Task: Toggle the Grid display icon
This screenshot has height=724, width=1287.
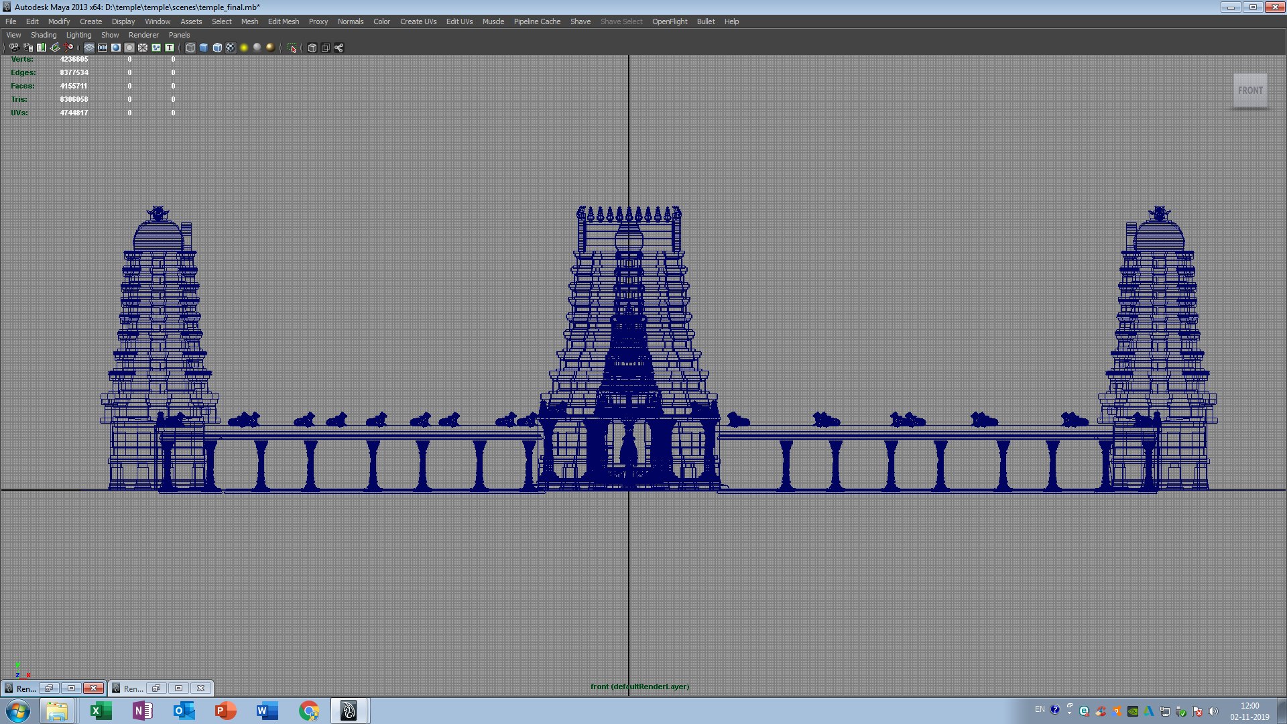Action: (89, 48)
